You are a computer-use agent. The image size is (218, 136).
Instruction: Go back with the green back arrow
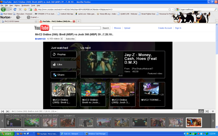[x=3, y=10]
